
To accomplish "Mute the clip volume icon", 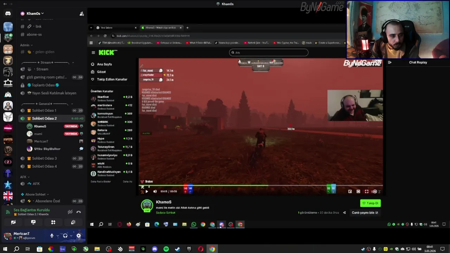I will (155, 192).
